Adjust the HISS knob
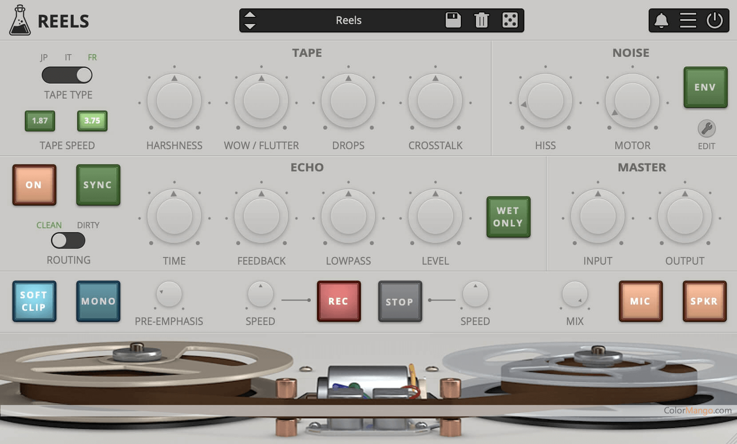The image size is (737, 444). click(x=544, y=101)
